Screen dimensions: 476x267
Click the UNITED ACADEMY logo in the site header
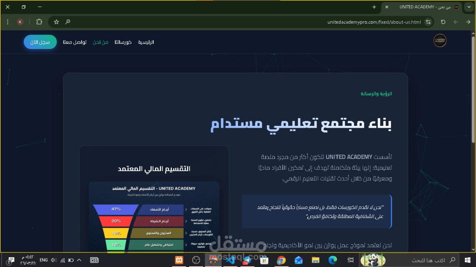(440, 41)
